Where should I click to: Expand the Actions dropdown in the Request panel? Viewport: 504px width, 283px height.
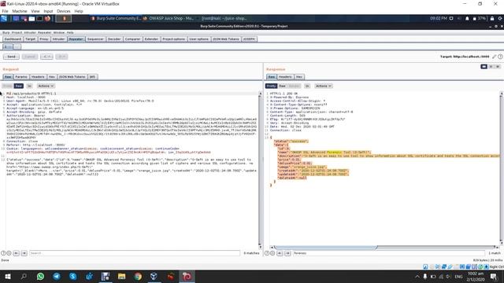[46, 86]
